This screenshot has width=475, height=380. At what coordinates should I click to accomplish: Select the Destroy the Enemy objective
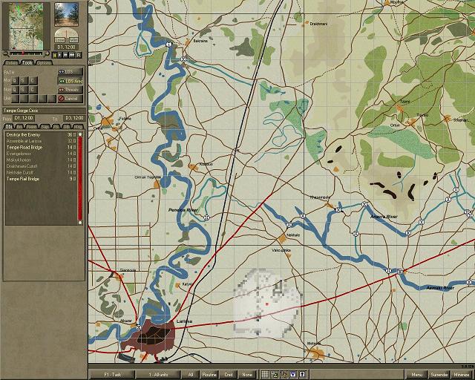(x=42, y=135)
